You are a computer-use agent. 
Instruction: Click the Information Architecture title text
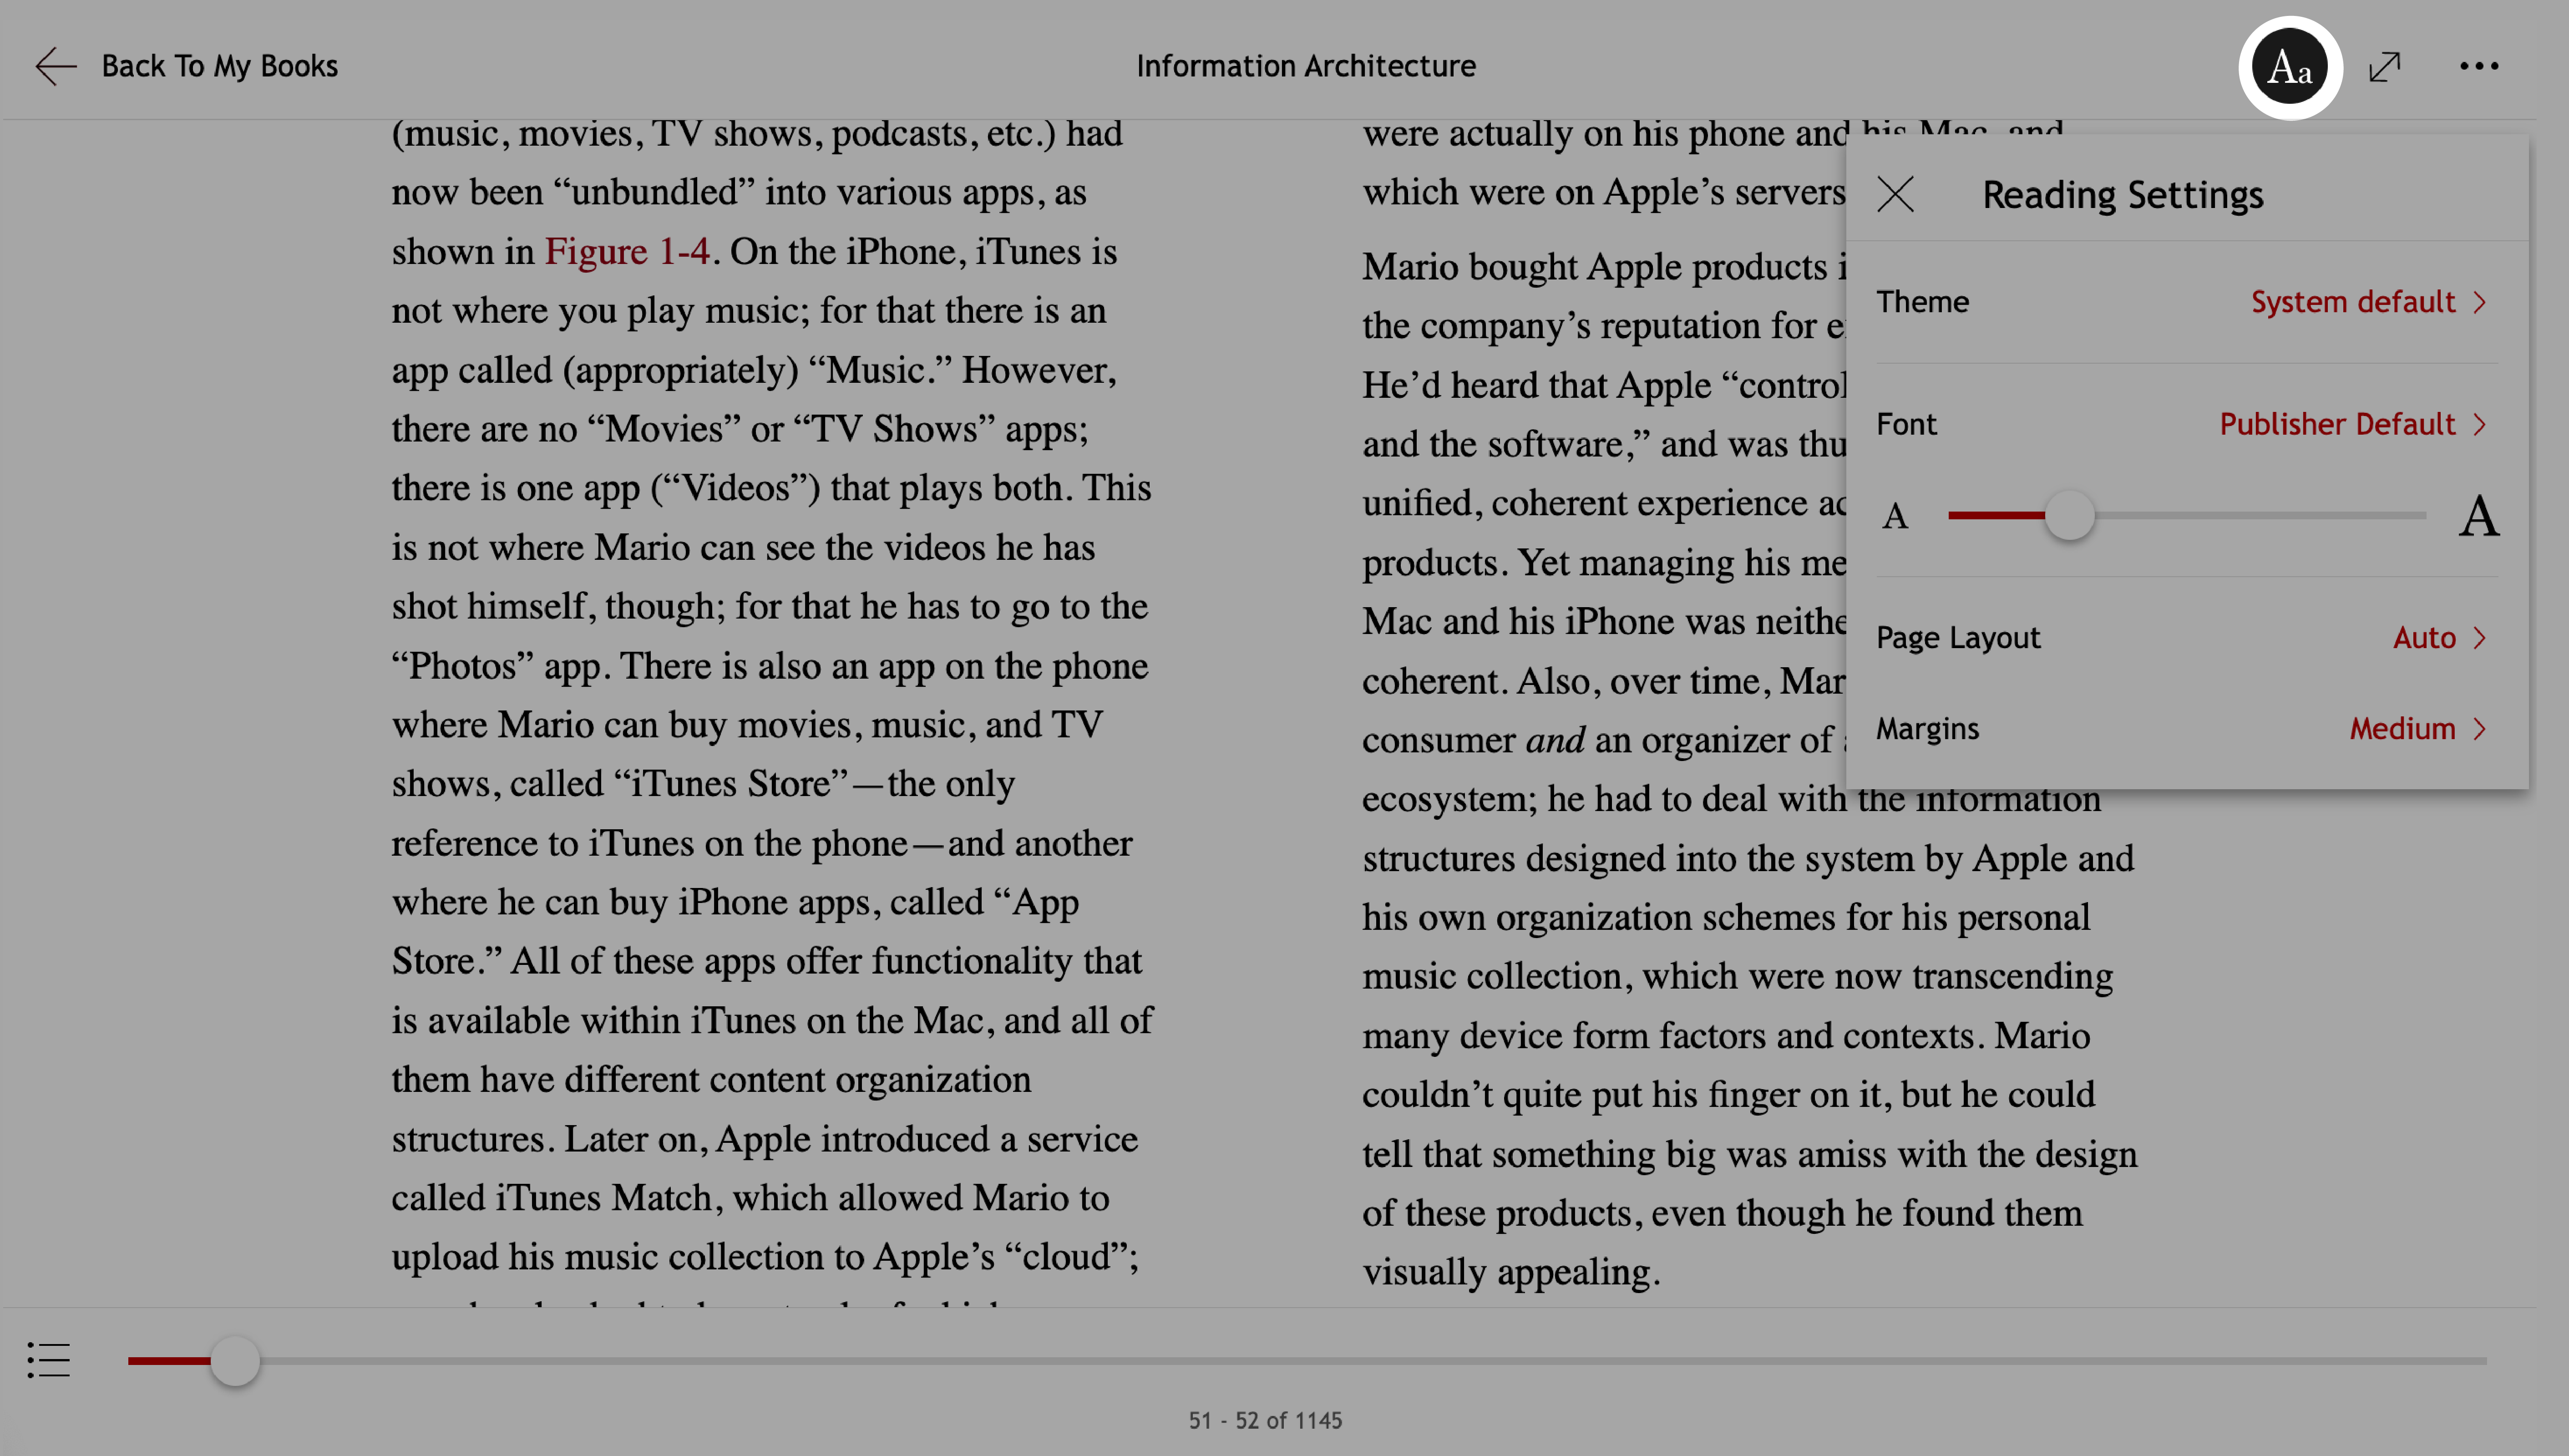pyautogui.click(x=1306, y=65)
